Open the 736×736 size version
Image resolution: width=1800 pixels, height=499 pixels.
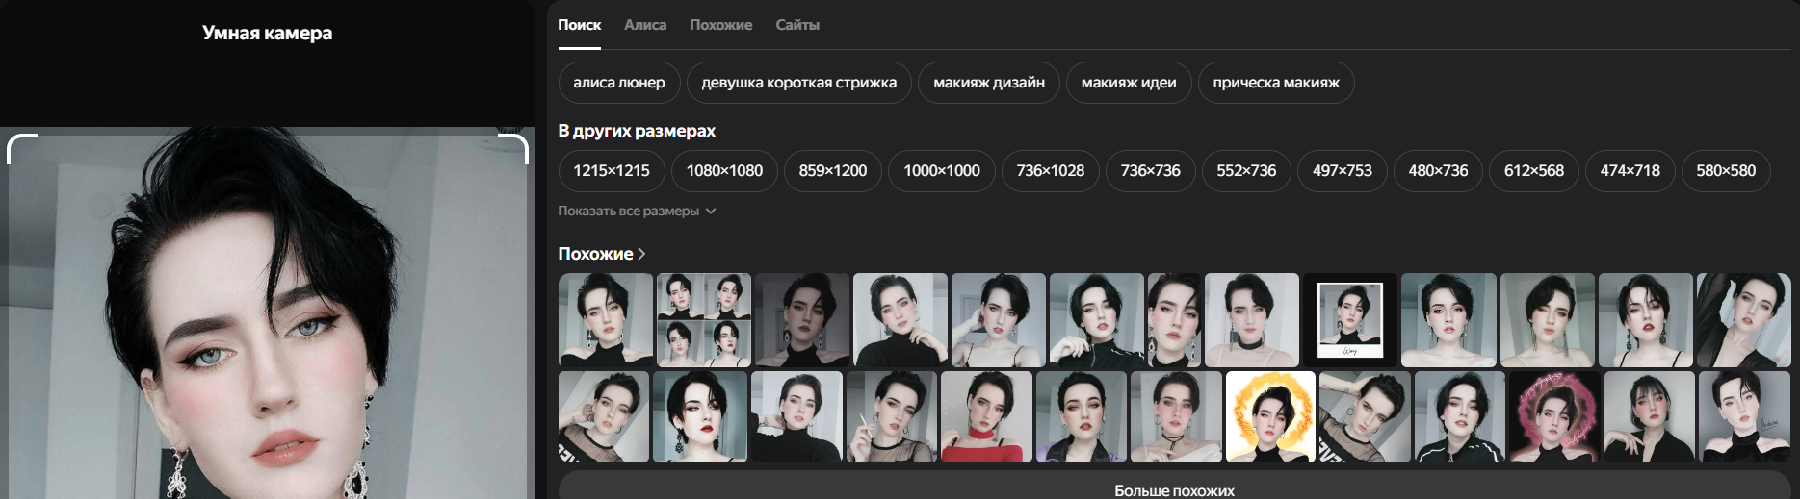(x=1151, y=171)
